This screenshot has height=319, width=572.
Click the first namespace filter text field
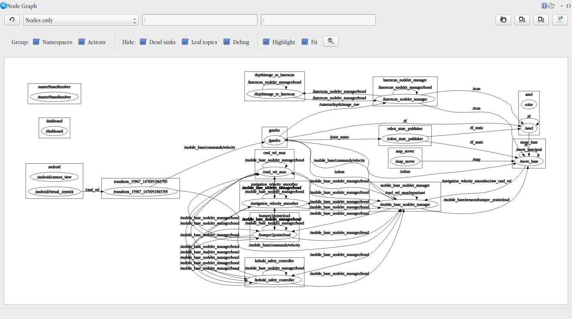[200, 20]
